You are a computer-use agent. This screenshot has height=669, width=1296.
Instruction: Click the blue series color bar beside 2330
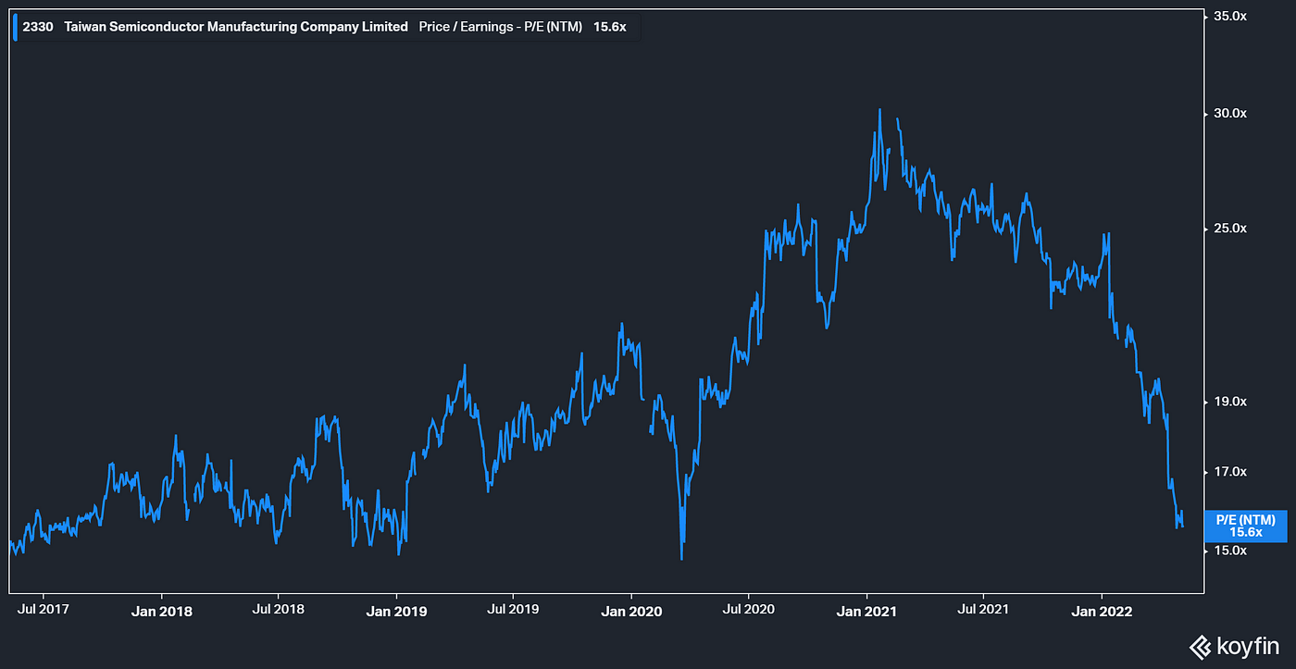point(17,27)
